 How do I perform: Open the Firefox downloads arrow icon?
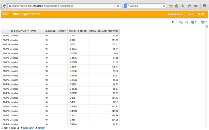tap(183, 6)
